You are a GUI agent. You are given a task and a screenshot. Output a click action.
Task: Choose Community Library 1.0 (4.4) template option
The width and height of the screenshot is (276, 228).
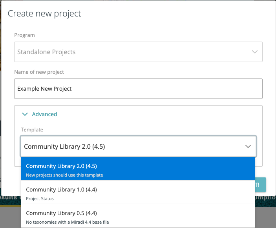(x=61, y=190)
